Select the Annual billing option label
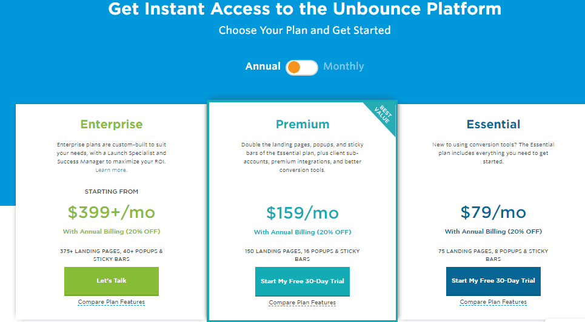 pos(262,67)
